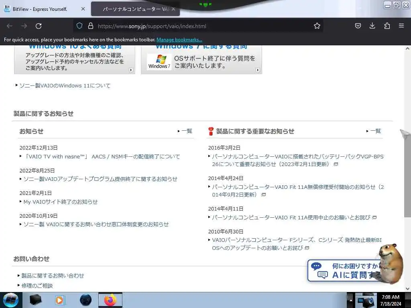The width and height of the screenshot is (411, 308).
Task: Open バッテリーパックVGP-BPS26 重要なお知らせ link
Action: (297, 160)
